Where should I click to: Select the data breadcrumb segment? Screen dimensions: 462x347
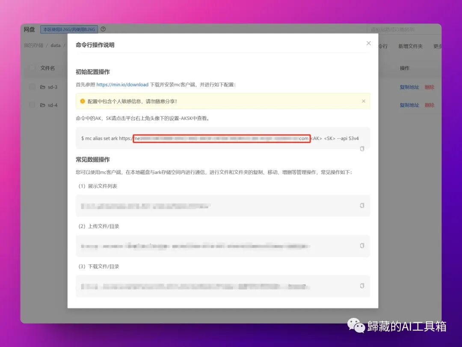coord(55,45)
